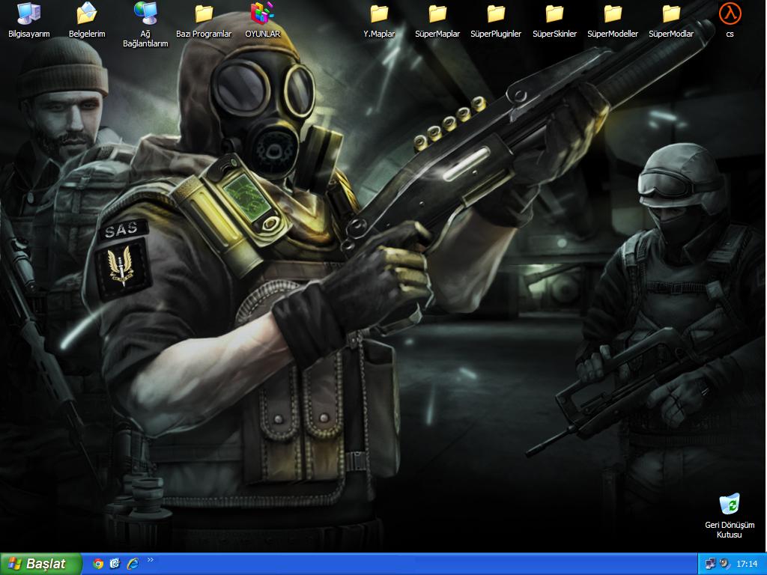The image size is (767, 575).
Task: Expand the Quick Launch overflow chevron
Action: [151, 560]
